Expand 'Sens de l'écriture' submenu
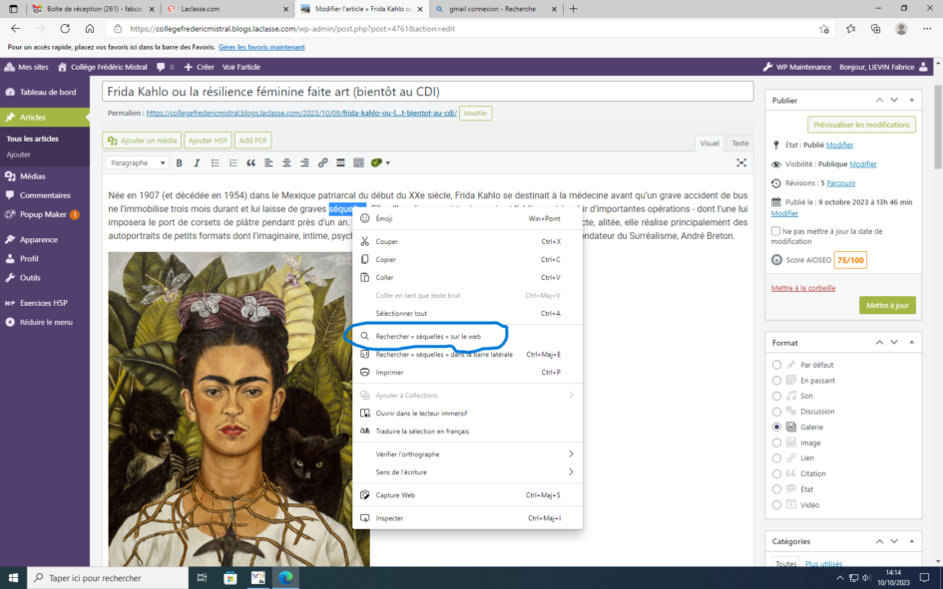The width and height of the screenshot is (943, 589). tap(467, 472)
